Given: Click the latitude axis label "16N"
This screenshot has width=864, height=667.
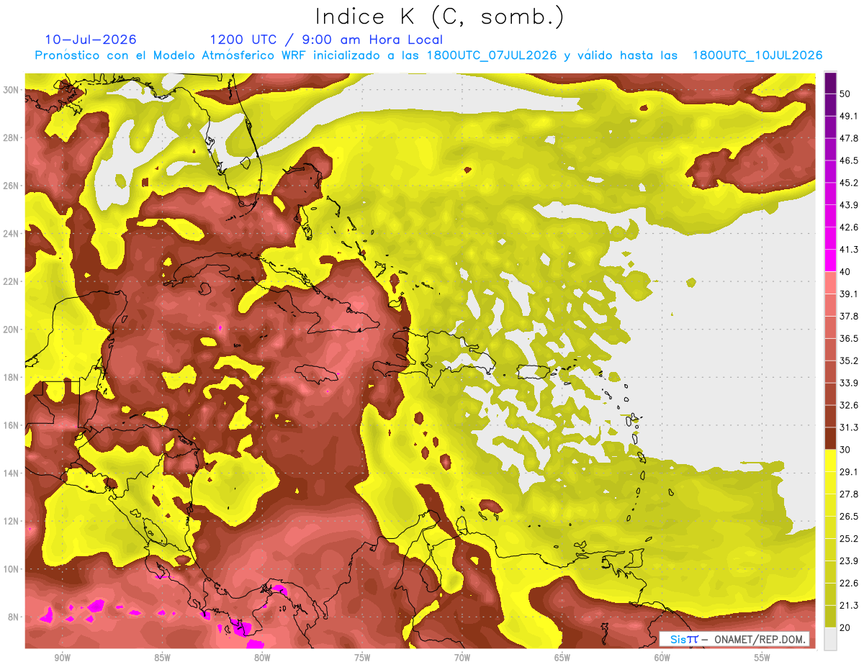Looking at the screenshot, I should pyautogui.click(x=12, y=425).
